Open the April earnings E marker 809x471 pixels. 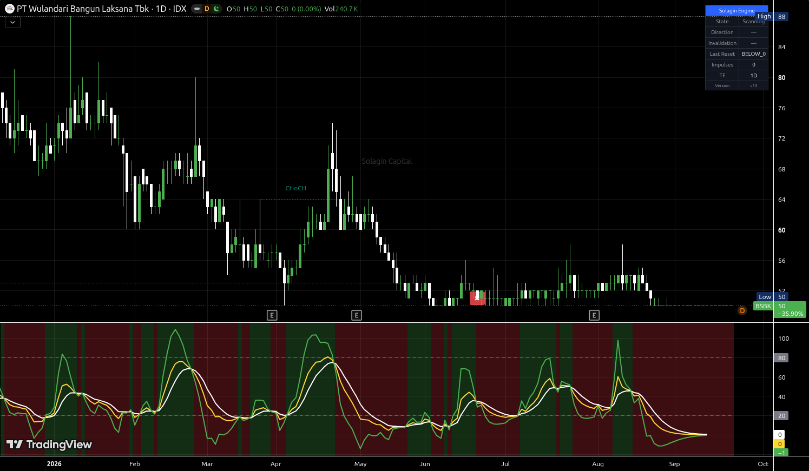tap(272, 315)
